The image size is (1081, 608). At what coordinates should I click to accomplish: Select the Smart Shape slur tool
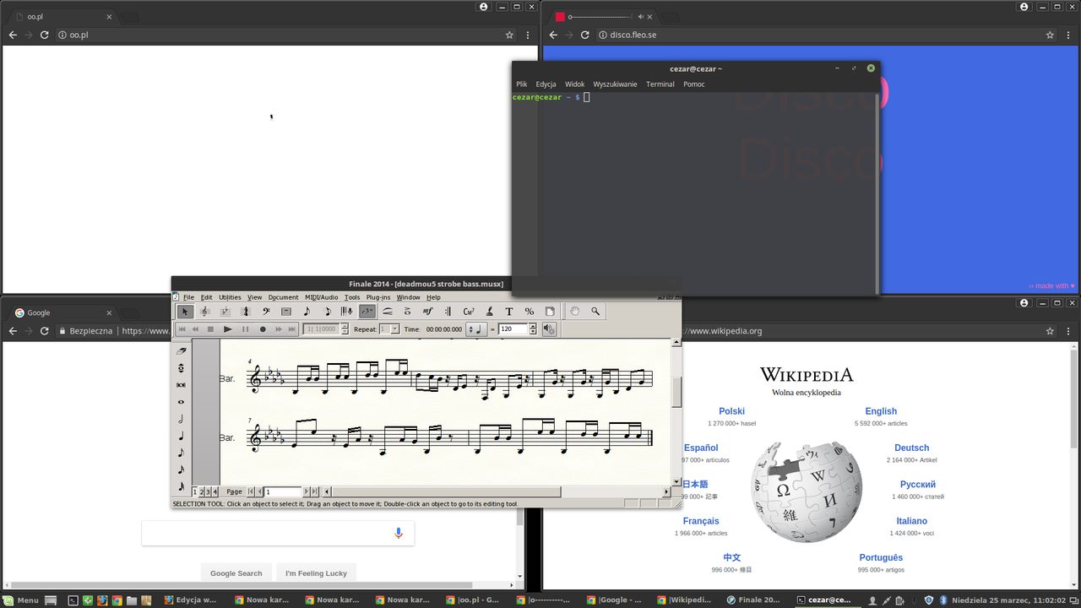click(388, 312)
